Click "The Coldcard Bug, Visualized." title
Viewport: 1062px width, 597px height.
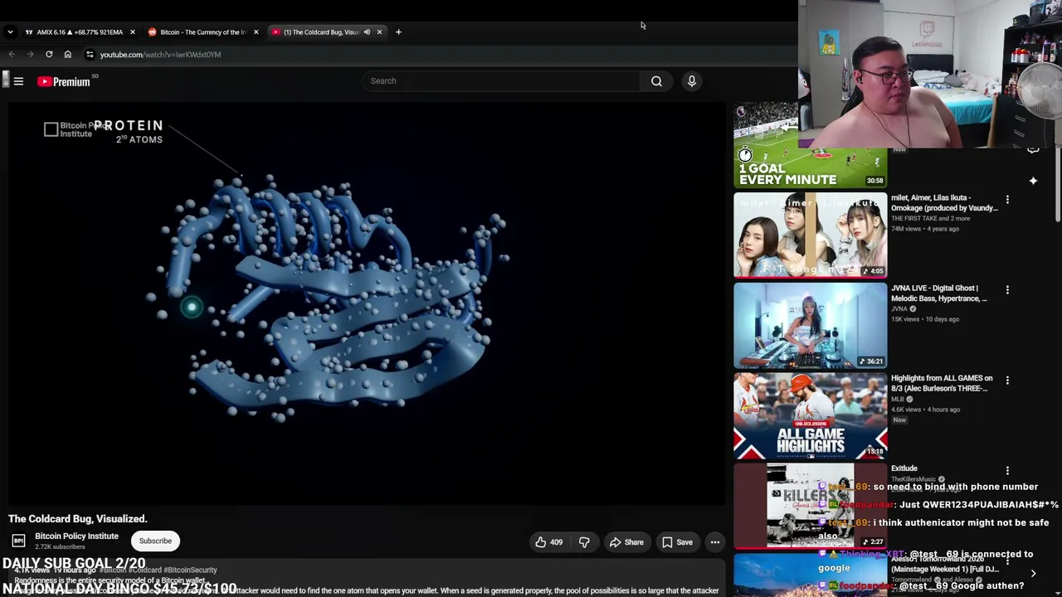click(78, 519)
